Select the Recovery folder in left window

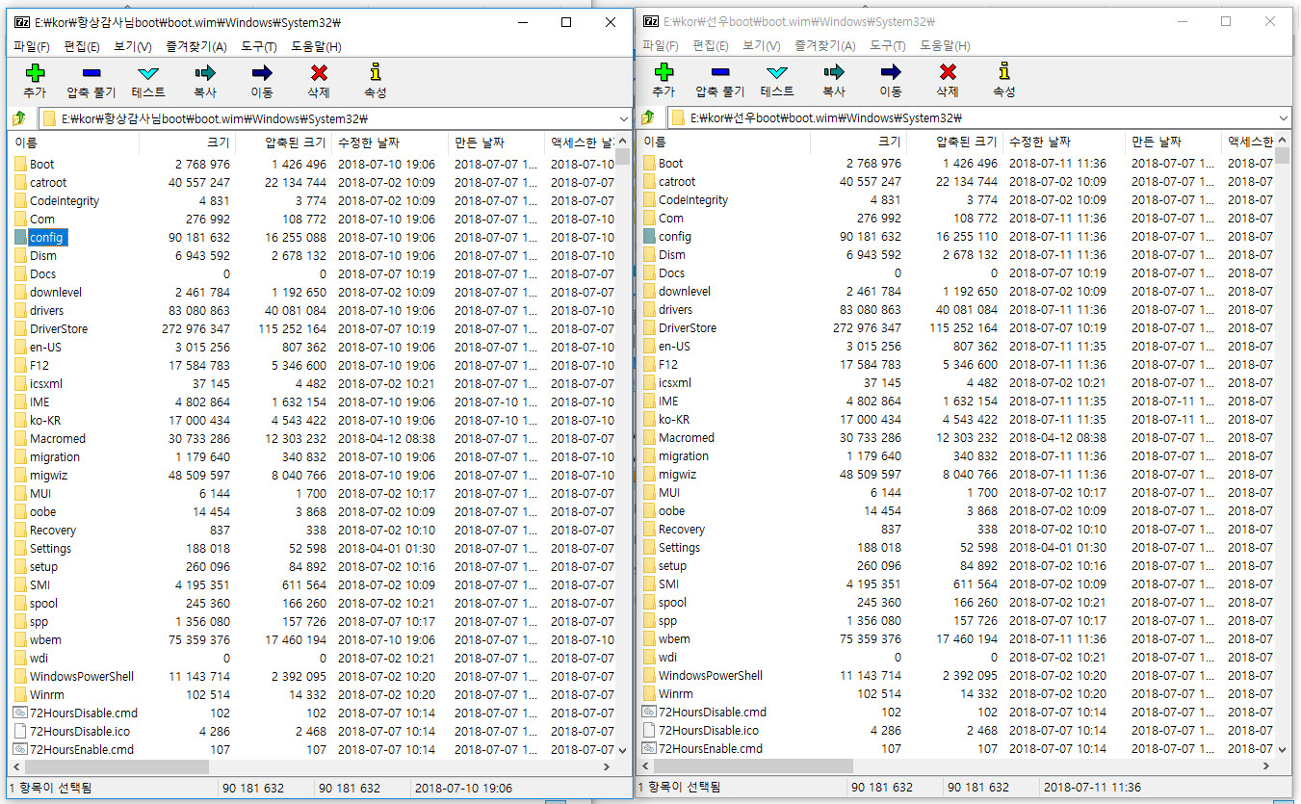click(53, 530)
